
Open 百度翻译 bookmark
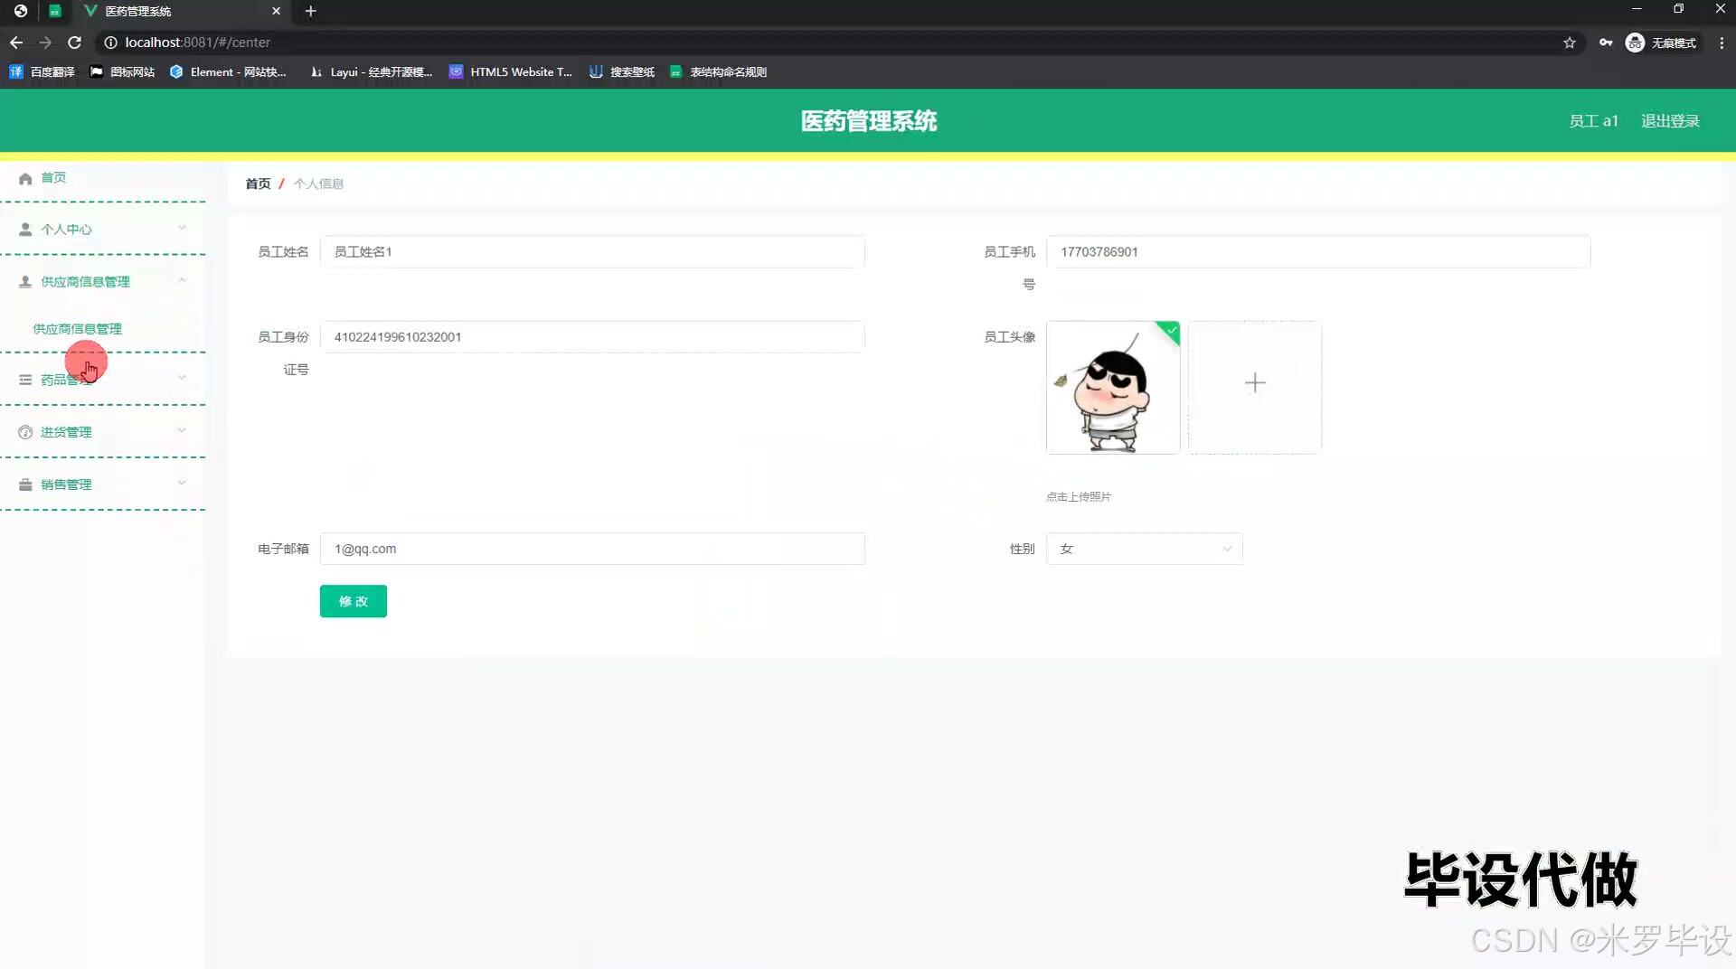coord(42,72)
